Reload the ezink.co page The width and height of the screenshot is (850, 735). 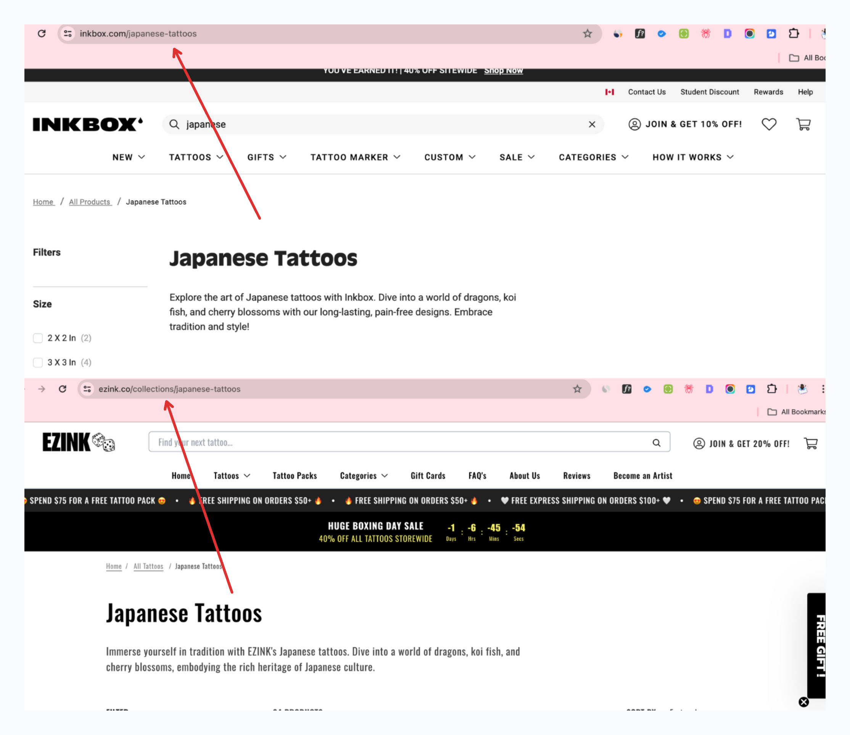[63, 389]
